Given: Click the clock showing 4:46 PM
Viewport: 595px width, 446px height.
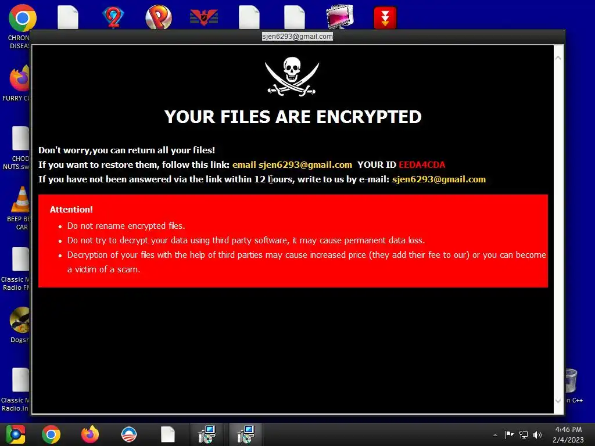Looking at the screenshot, I should click(x=568, y=434).
